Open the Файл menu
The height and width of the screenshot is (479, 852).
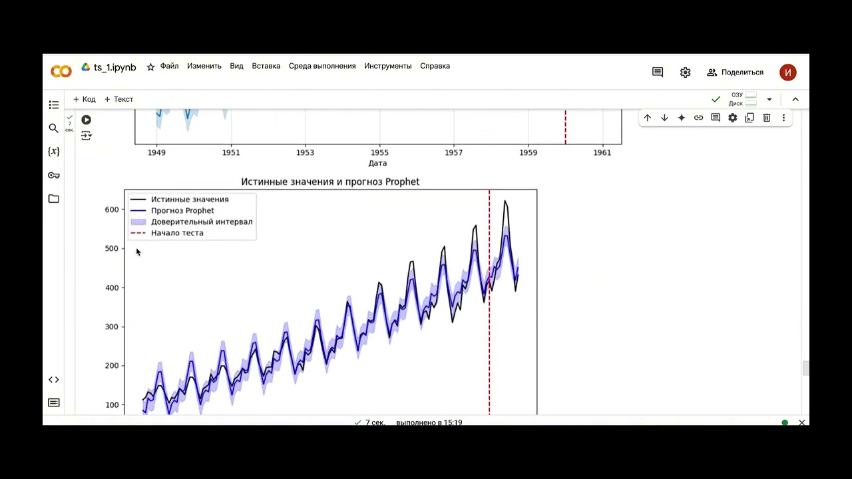pos(169,67)
